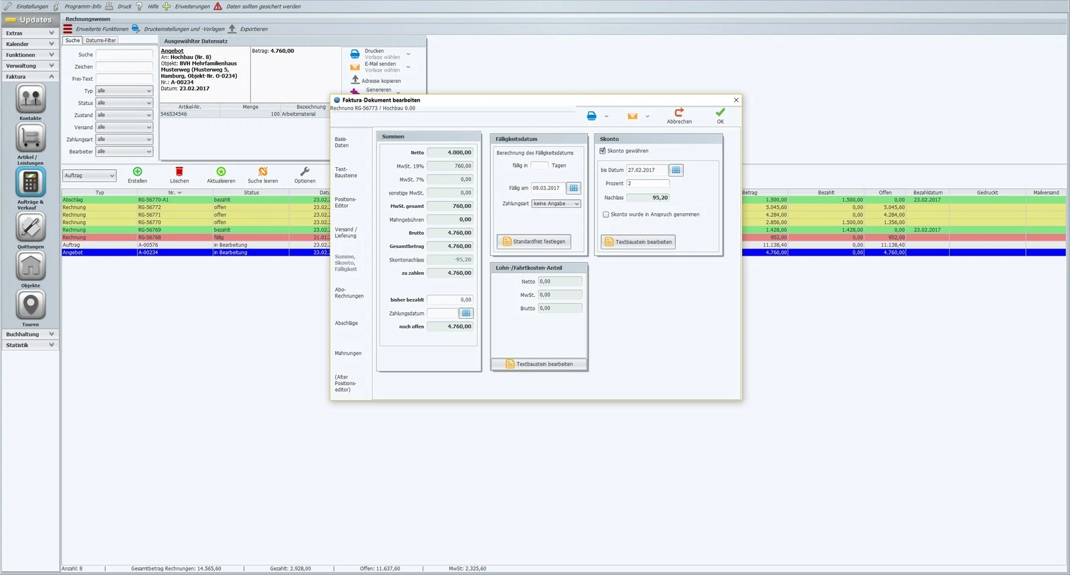Image resolution: width=1070 pixels, height=575 pixels.
Task: Click the Erweiterte Funktionen menu icon
Action: click(68, 29)
